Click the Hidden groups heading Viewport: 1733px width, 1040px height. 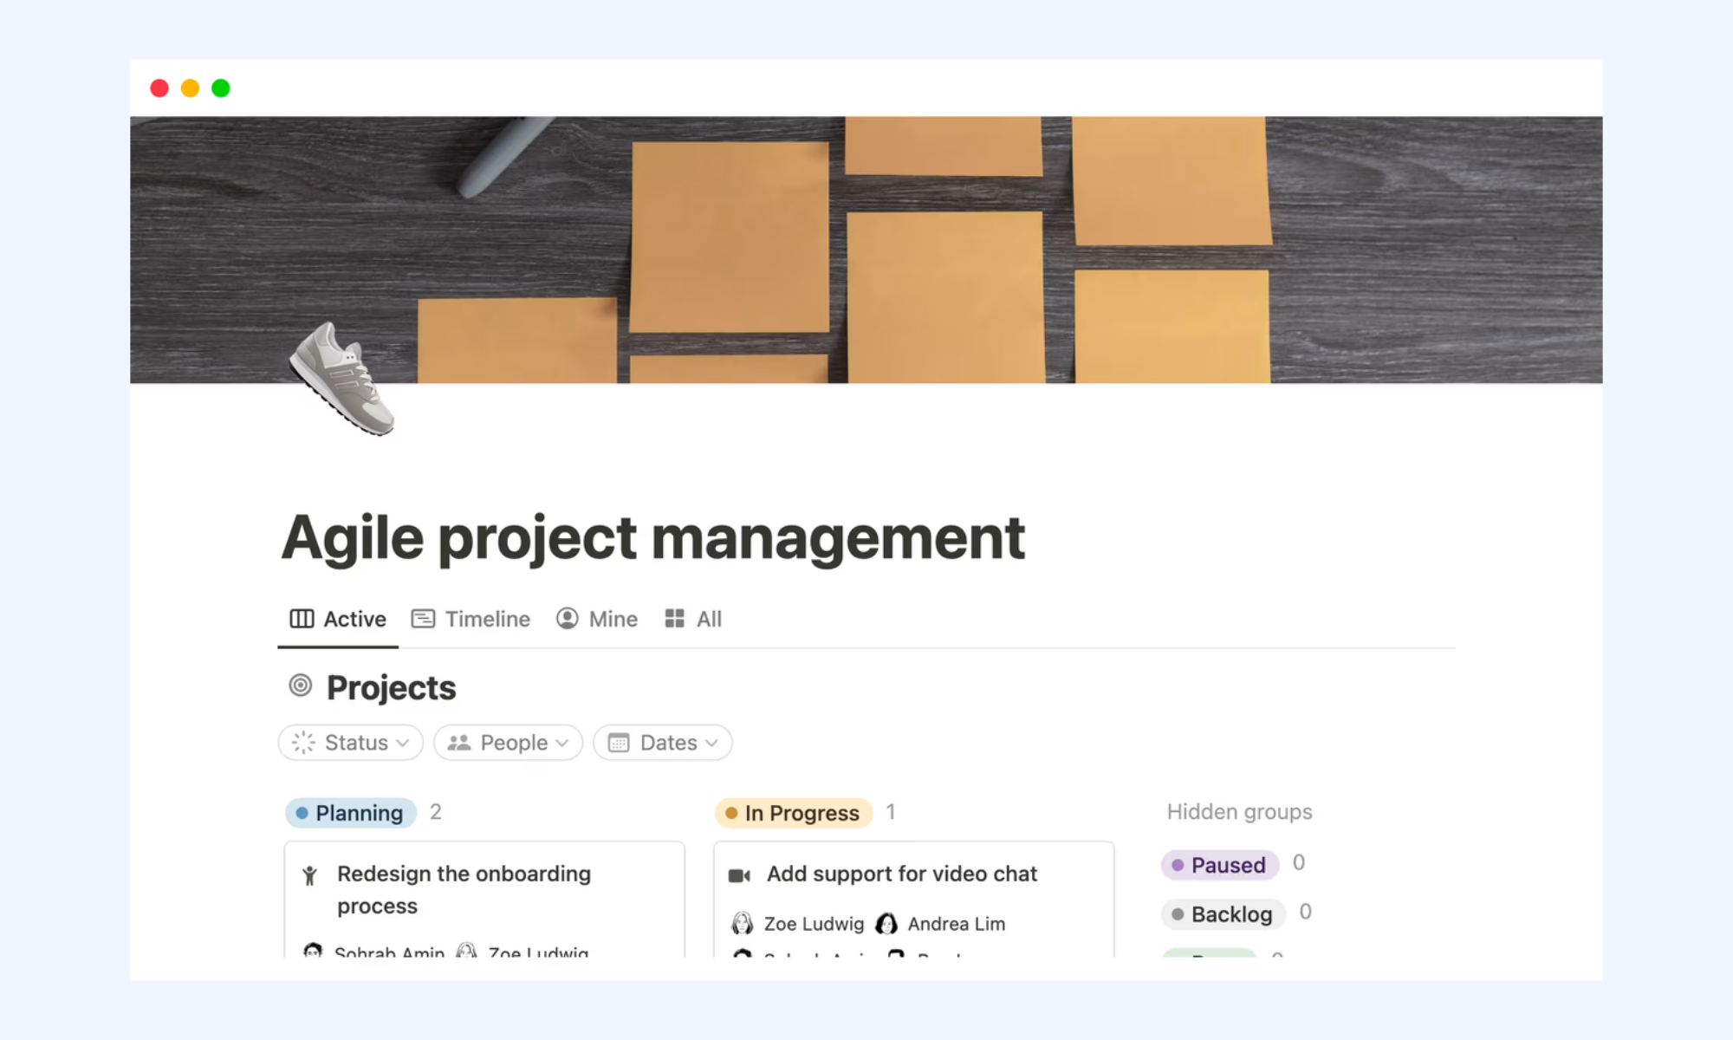pyautogui.click(x=1240, y=812)
